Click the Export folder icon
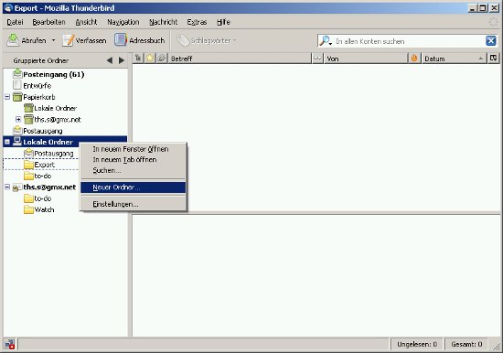 28,165
